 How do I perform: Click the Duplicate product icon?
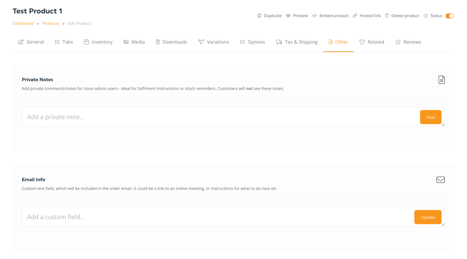point(260,16)
